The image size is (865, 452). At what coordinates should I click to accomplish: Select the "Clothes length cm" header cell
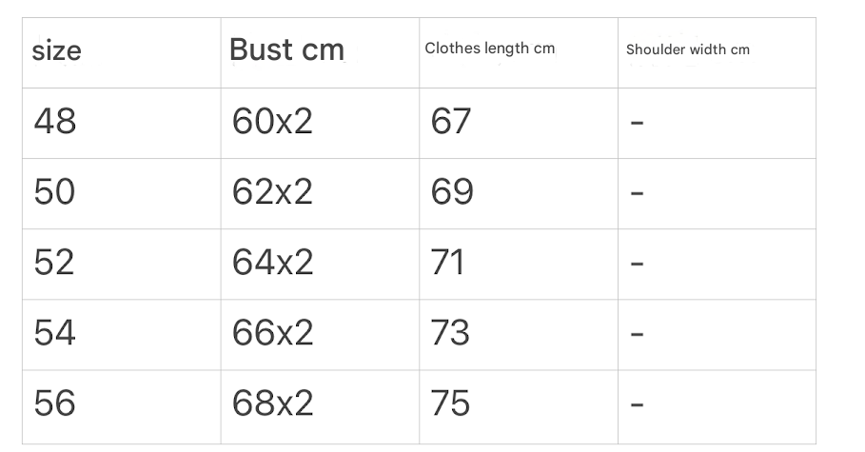[489, 48]
